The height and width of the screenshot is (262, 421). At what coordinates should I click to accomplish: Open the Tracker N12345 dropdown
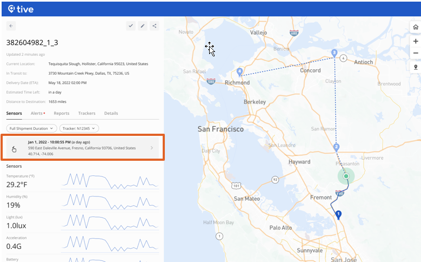(x=79, y=128)
